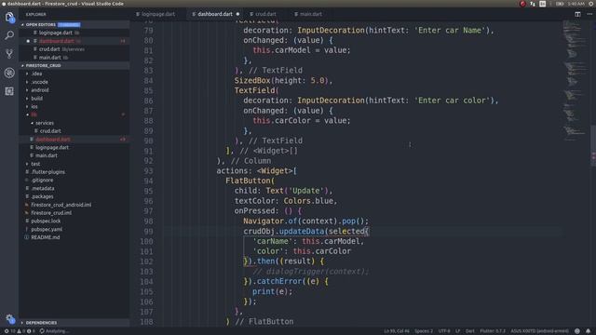Click the ASUS device selector in status bar
The height and width of the screenshot is (335, 596).
[x=540, y=331]
